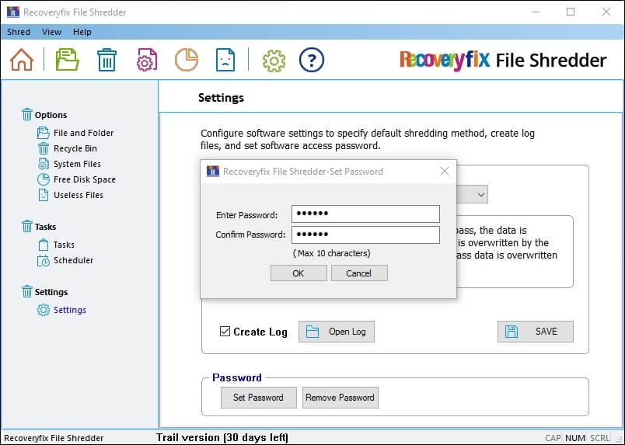The height and width of the screenshot is (445, 625).
Task: Click the Set Password dialog logo icon
Action: pyautogui.click(x=213, y=172)
